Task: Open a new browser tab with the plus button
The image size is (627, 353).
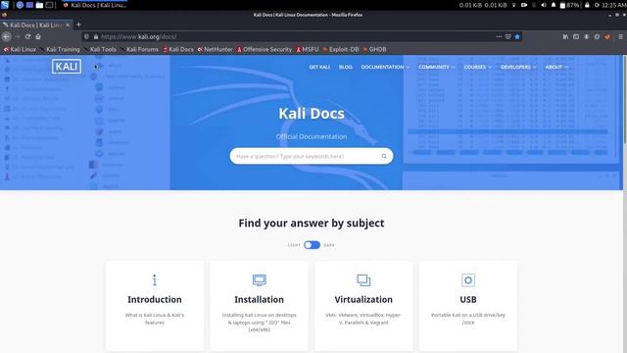Action: click(x=78, y=25)
